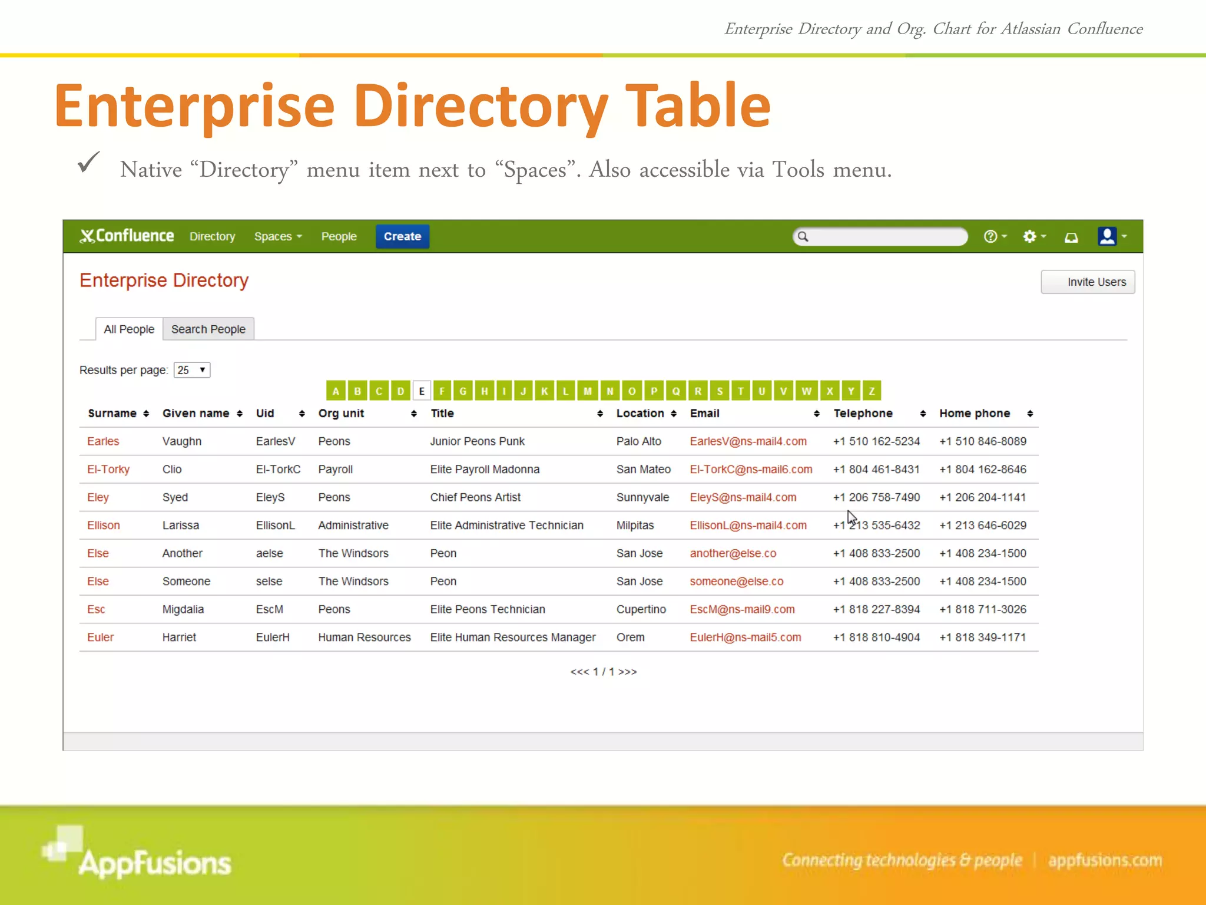
Task: Click inside the top search field
Action: 880,237
